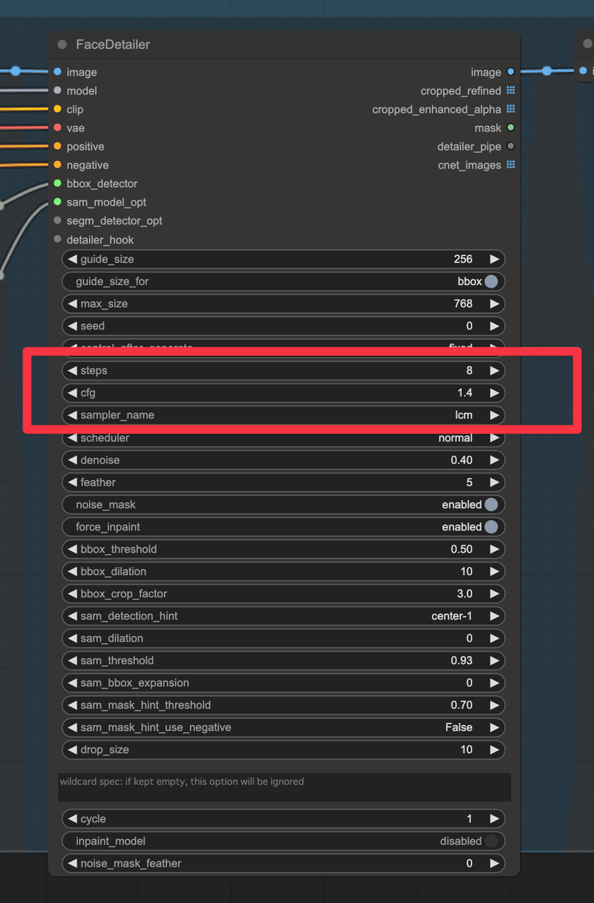Viewport: 594px width, 903px height.
Task: Click the adjacent node's collapse dot
Action: pyautogui.click(x=588, y=45)
